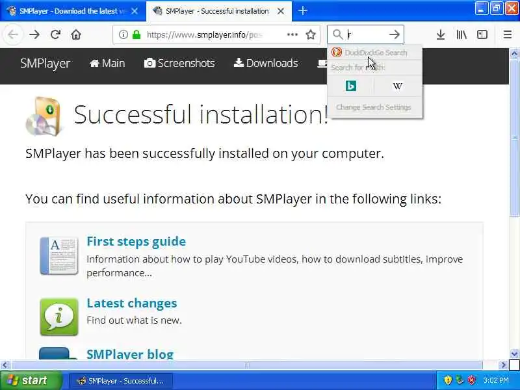Open the Windows start menu
Screen dimensions: 520x390
tap(31, 380)
